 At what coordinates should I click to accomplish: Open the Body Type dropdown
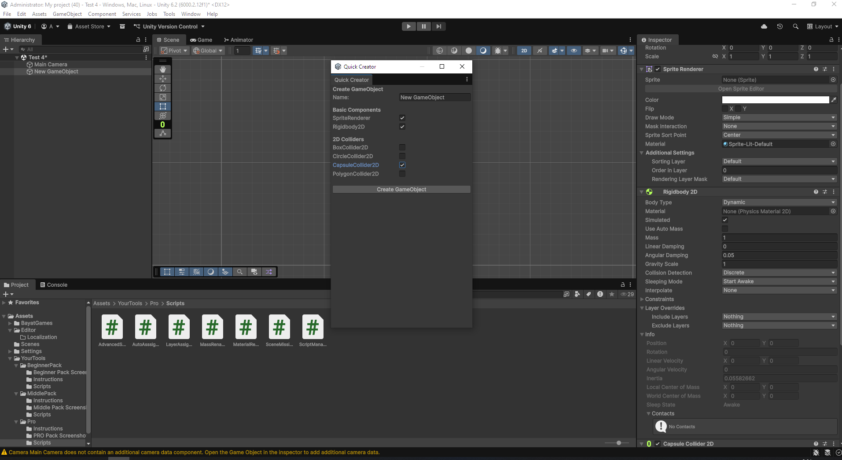779,202
